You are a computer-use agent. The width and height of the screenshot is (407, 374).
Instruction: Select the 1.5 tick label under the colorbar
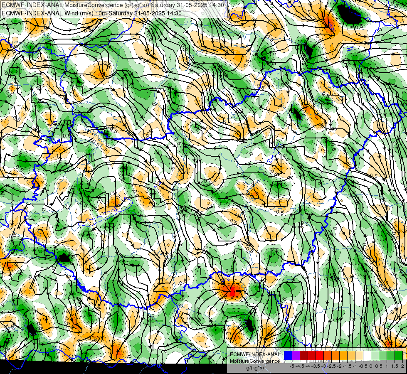click(395, 366)
